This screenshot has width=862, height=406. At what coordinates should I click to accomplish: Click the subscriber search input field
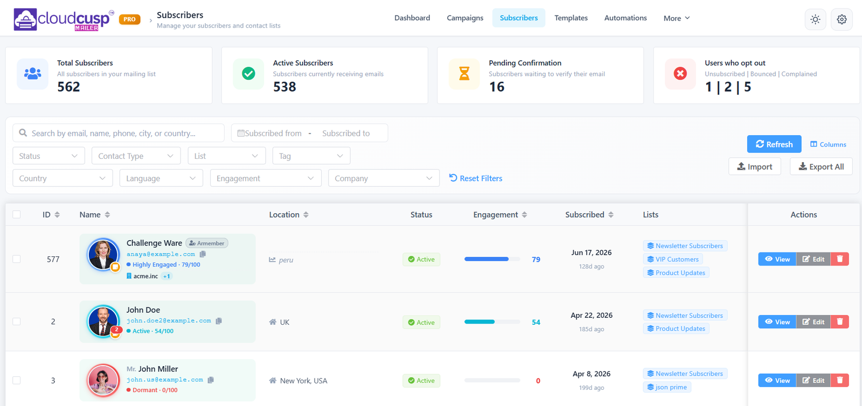[119, 133]
